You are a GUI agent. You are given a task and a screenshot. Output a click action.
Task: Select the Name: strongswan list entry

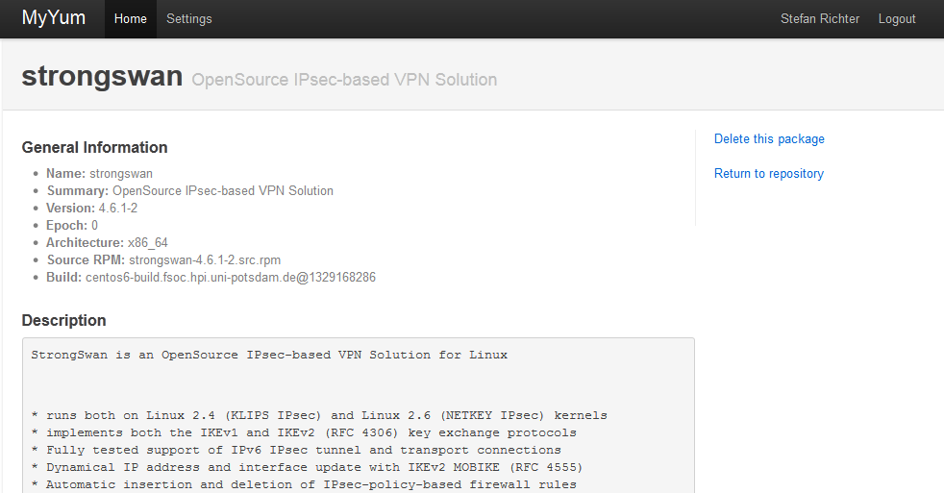(99, 173)
